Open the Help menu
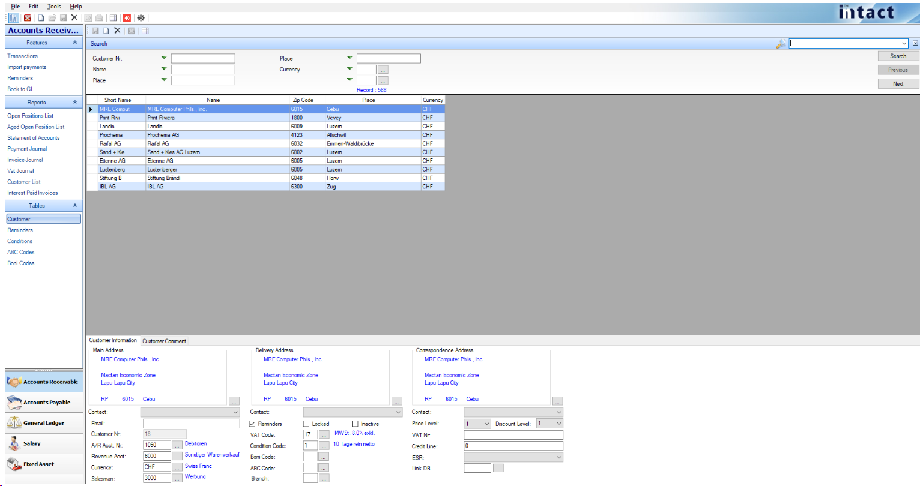The width and height of the screenshot is (920, 486). point(76,7)
